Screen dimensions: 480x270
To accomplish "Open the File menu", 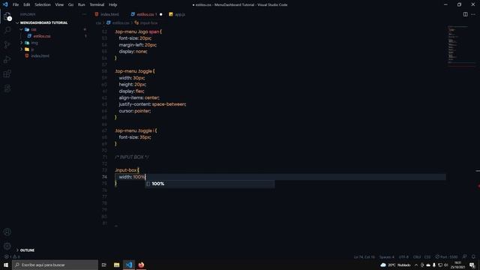I will (16, 4).
